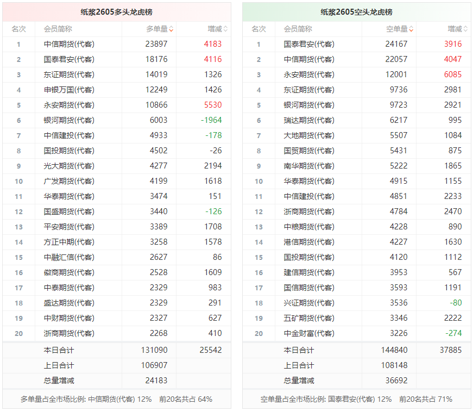The height and width of the screenshot is (411, 473).
Task: Click 国盛期货(代客) row name
Action: (69, 211)
